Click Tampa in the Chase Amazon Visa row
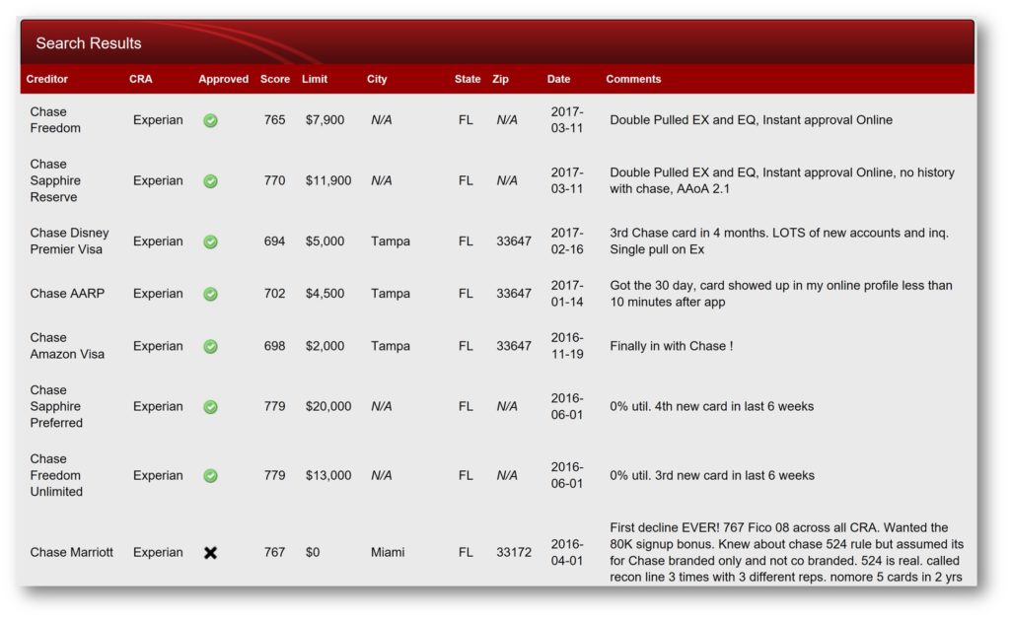Viewport: 1010px width, 619px height. (391, 346)
